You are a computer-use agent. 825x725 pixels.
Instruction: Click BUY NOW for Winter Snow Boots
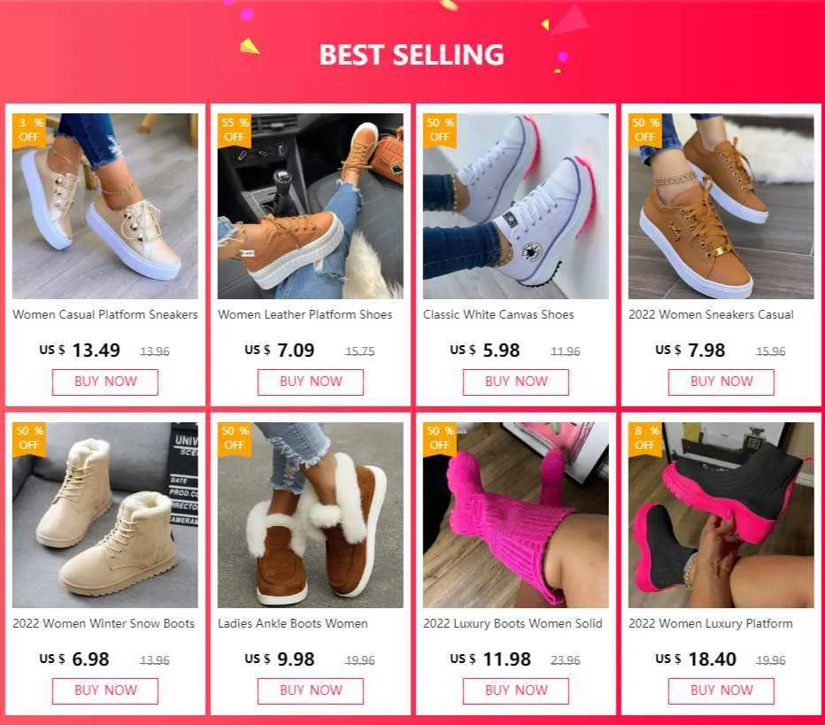[105, 690]
